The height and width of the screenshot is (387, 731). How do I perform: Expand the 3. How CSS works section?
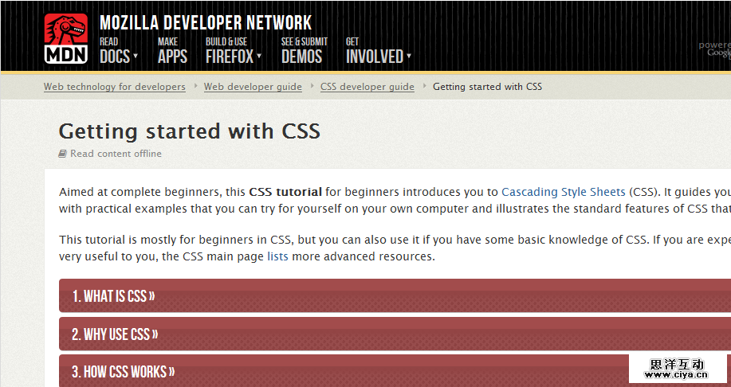point(124,372)
